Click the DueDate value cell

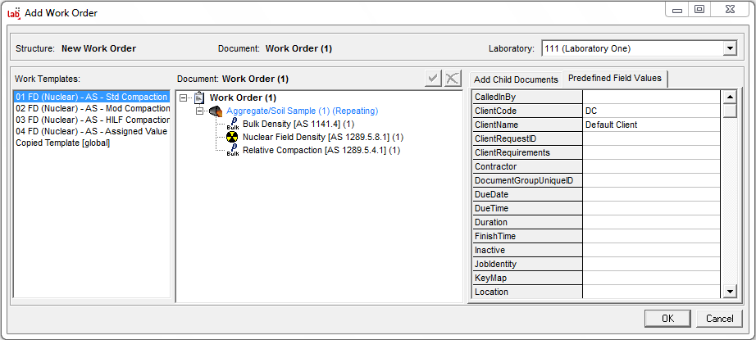tap(651, 194)
